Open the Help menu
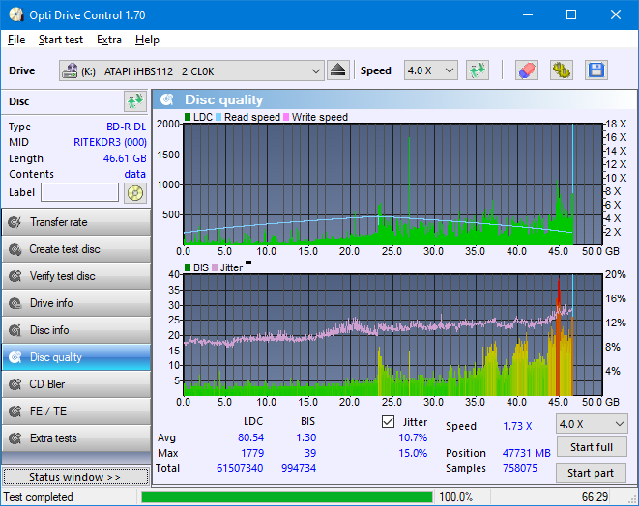The width and height of the screenshot is (639, 506). (147, 40)
